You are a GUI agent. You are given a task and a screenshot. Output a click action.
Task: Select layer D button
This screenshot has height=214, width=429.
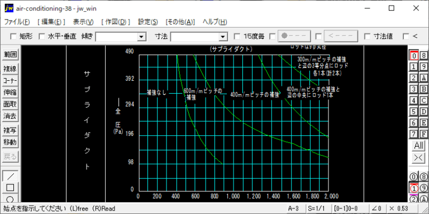click(x=424, y=111)
